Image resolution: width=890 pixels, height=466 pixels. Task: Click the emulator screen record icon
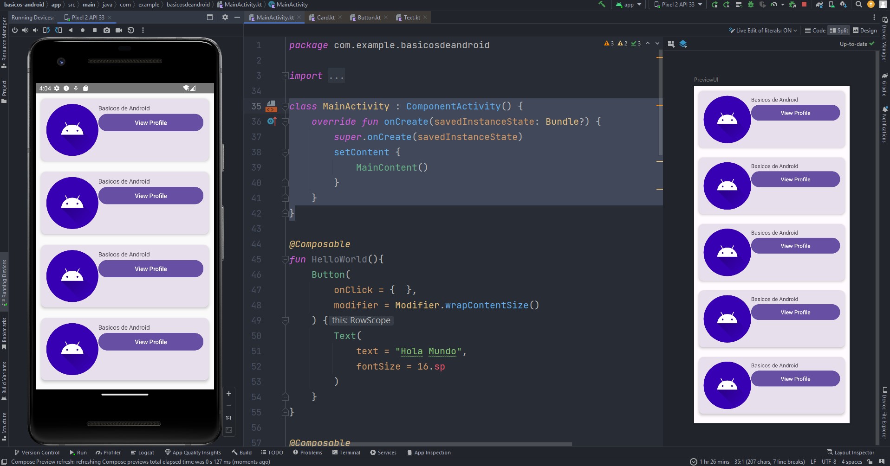119,30
